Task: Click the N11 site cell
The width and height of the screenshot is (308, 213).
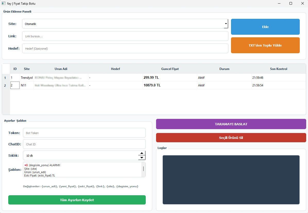Action: click(27, 85)
